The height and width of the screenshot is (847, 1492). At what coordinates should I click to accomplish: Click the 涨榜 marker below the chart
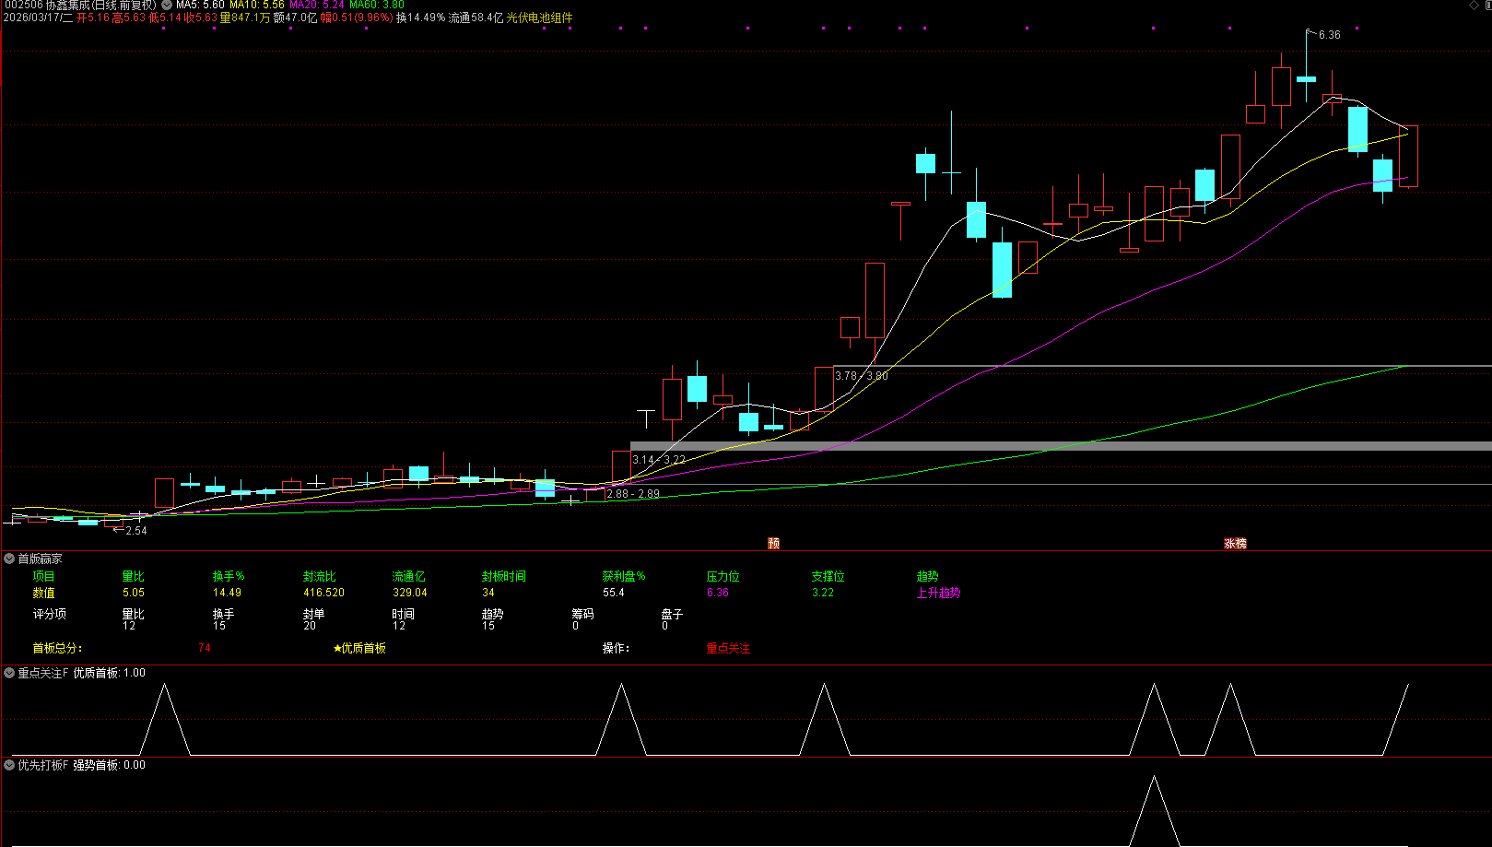click(x=1235, y=544)
